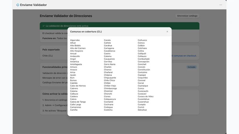Select Calle Larga entry

point(76,105)
